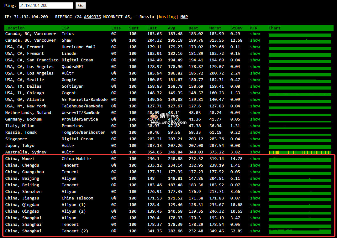
Task: Show MTR for Vultr Tokyo
Action: pos(255,145)
